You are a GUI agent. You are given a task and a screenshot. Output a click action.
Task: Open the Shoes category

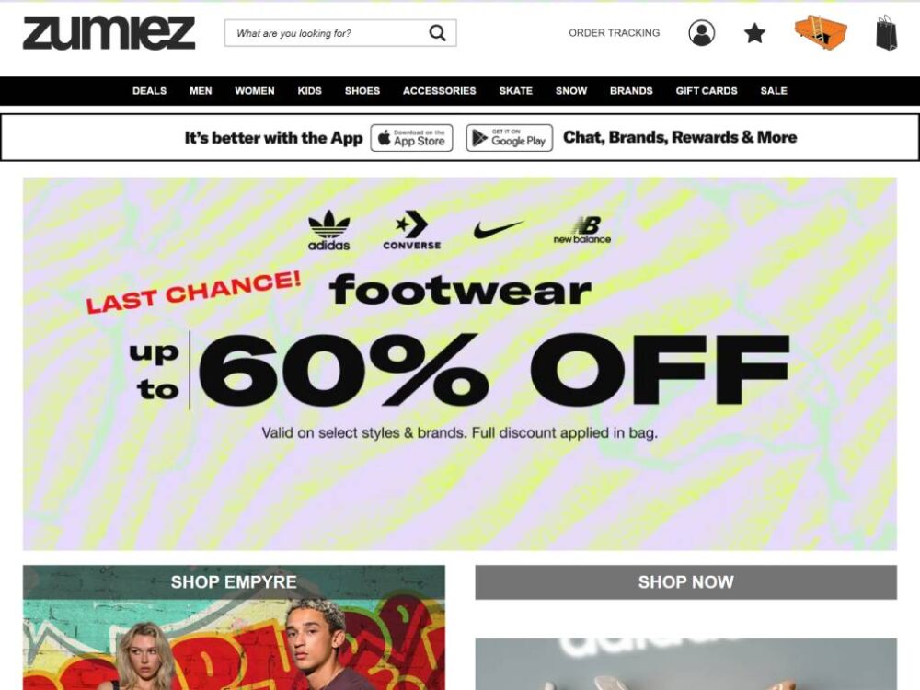tap(362, 91)
